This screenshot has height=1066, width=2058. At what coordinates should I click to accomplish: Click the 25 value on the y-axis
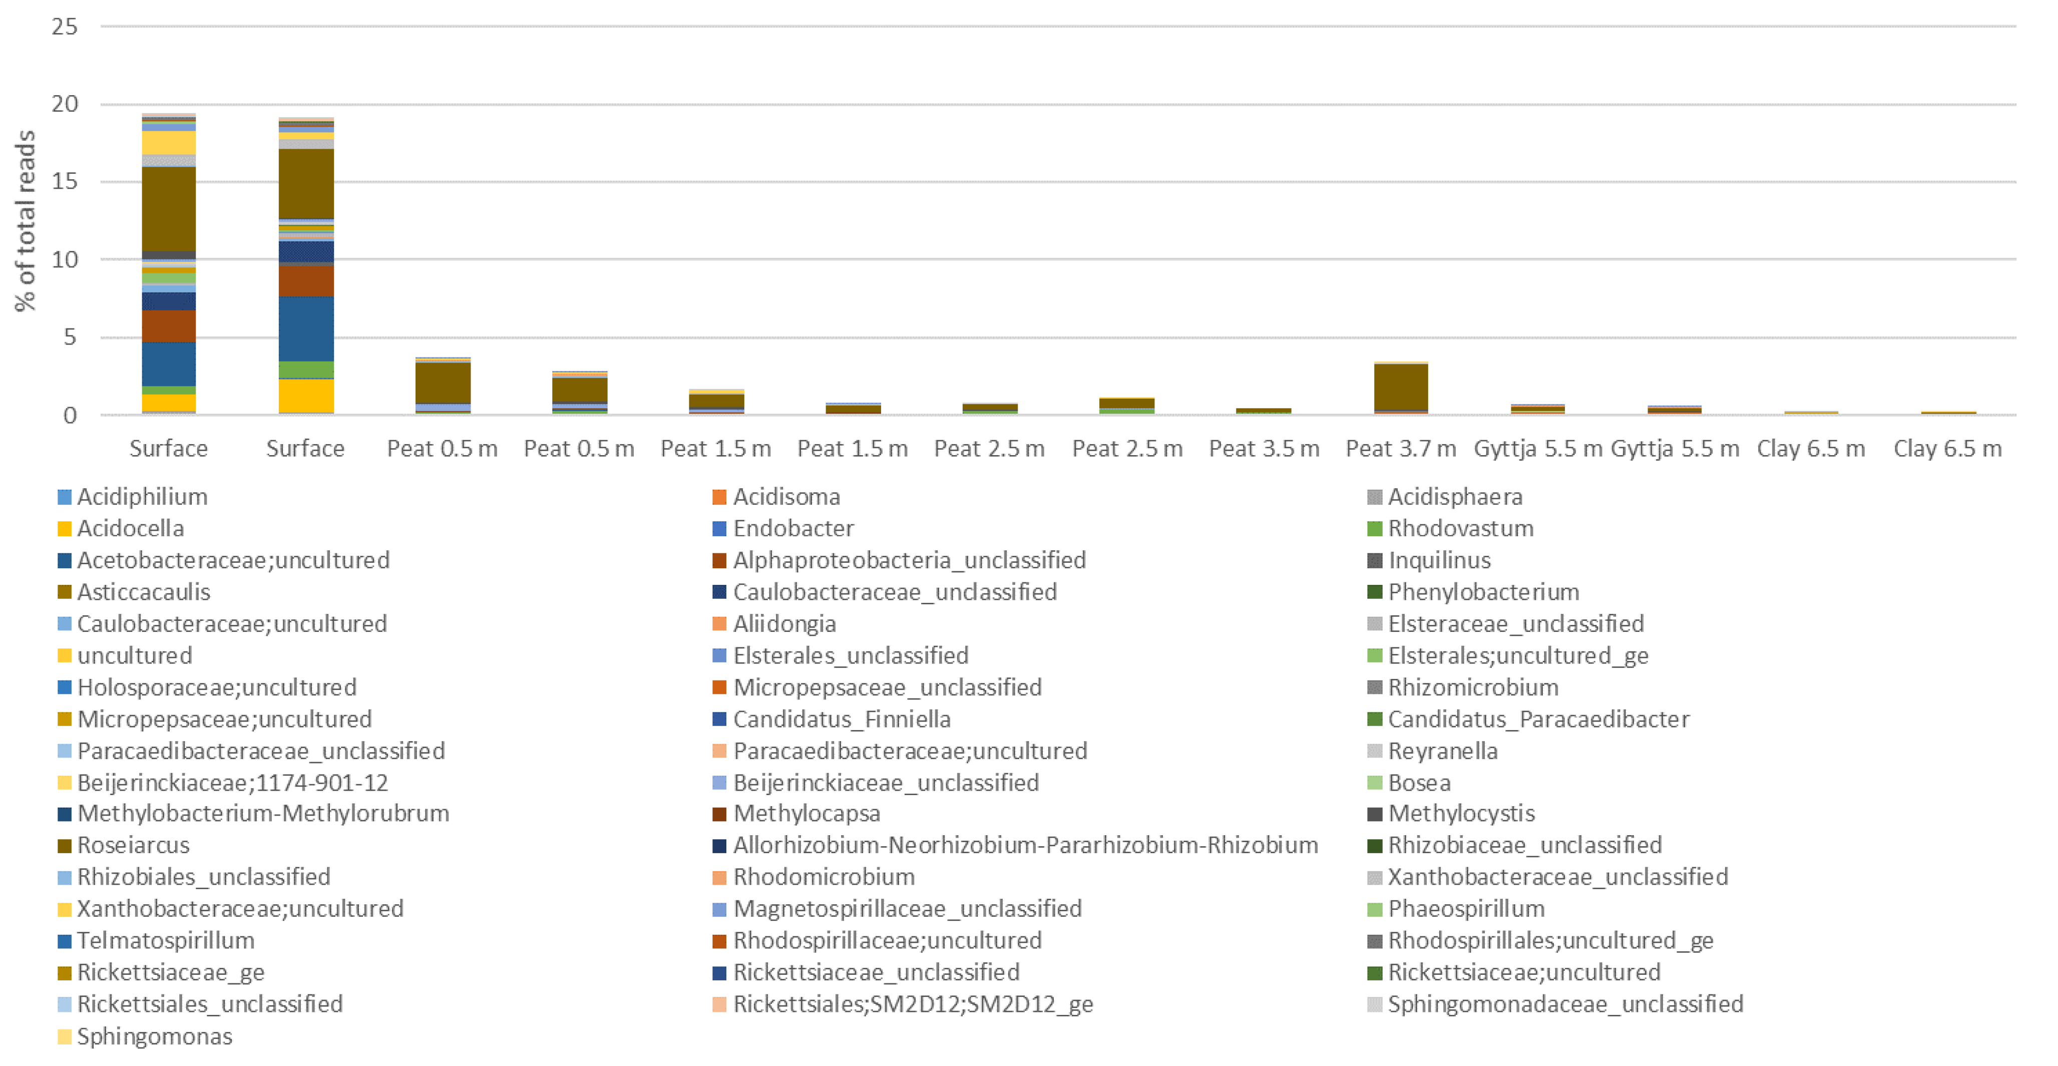click(x=65, y=27)
